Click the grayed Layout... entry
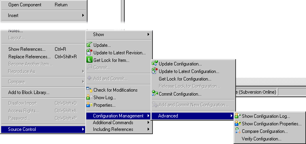The height and width of the screenshot is (144, 306). coord(44,38)
